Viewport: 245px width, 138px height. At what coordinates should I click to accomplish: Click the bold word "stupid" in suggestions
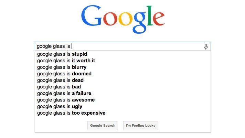coord(79,54)
